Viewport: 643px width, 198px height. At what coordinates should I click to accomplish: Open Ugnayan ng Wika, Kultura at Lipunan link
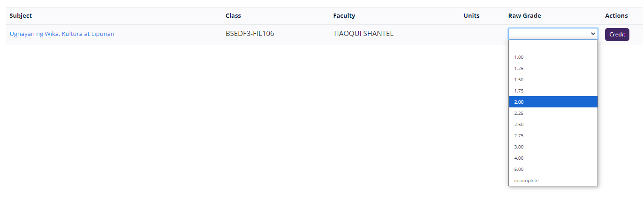(x=62, y=34)
